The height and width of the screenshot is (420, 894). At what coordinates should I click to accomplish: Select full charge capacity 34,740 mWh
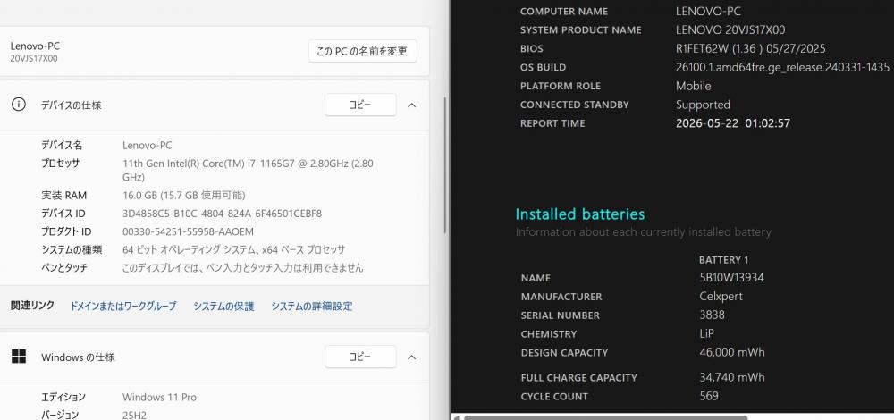click(732, 377)
